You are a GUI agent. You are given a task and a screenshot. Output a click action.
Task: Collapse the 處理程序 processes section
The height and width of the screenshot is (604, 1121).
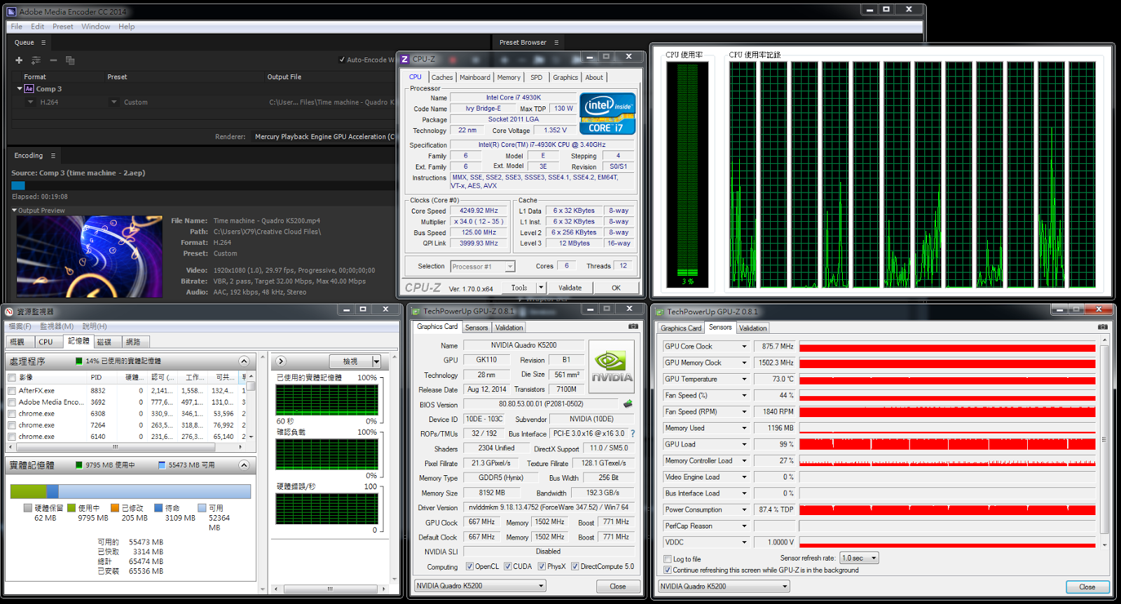[244, 361]
